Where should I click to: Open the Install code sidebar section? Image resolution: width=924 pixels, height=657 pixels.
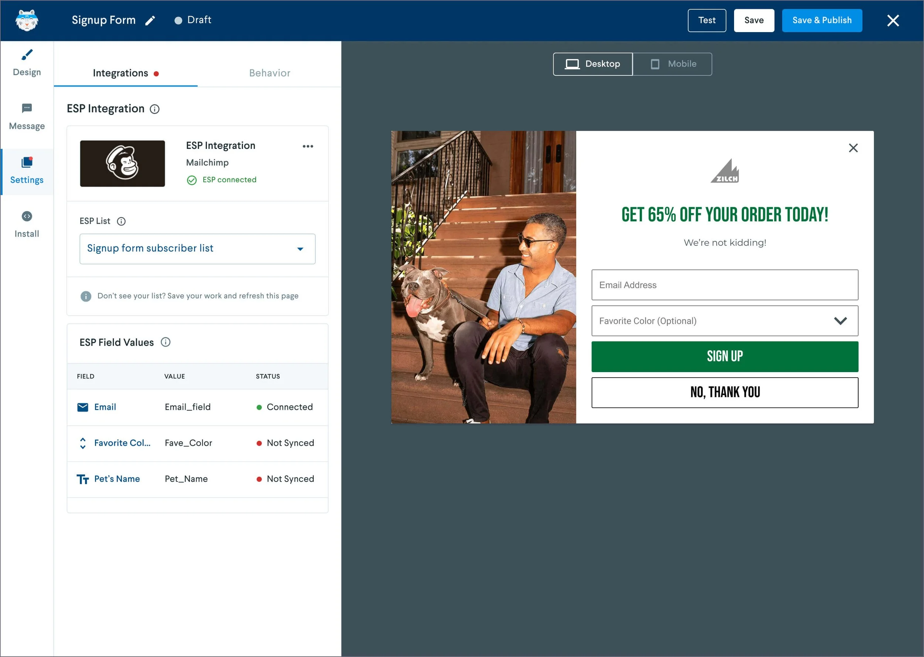[27, 224]
